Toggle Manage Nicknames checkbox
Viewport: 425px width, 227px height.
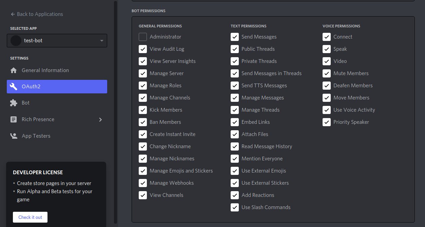[143, 159]
